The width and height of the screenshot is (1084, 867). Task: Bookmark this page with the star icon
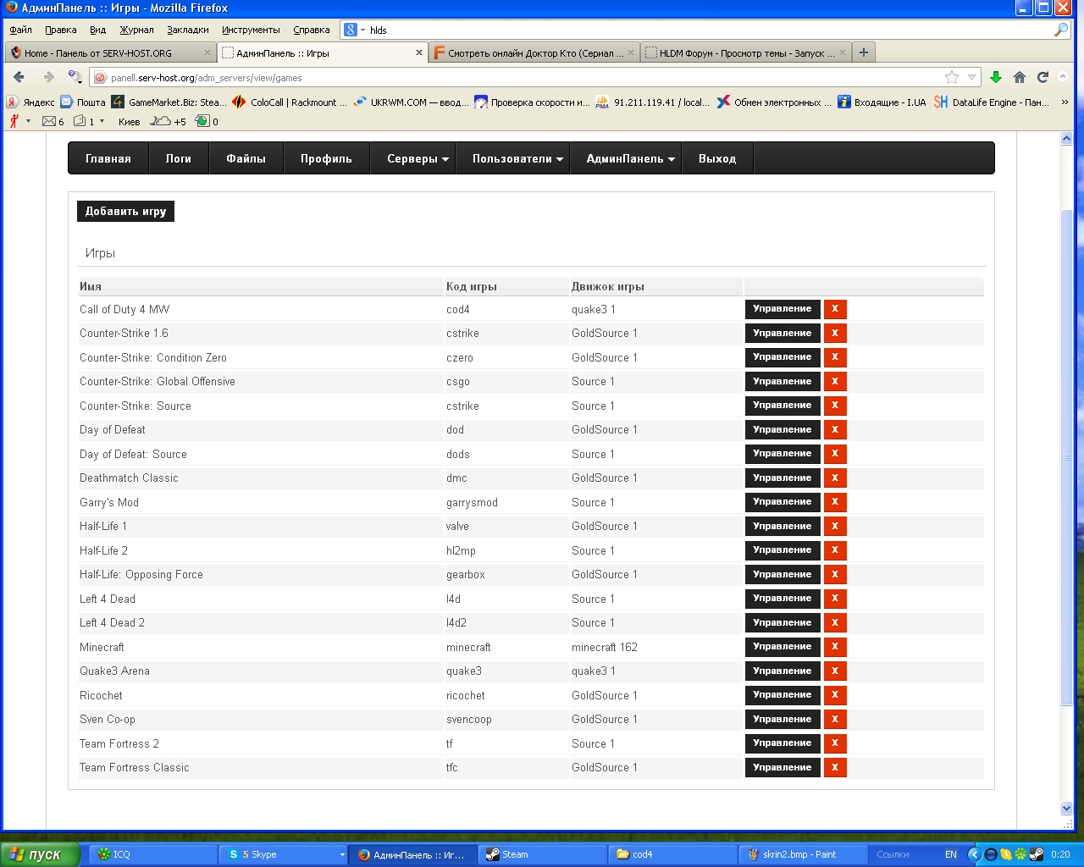click(x=952, y=77)
